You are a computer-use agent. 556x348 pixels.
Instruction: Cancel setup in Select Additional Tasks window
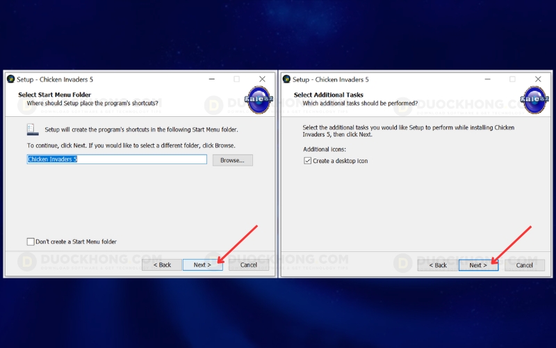click(x=525, y=265)
